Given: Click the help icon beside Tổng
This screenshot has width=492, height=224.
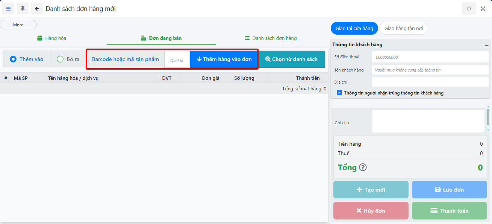Looking at the screenshot, I should pos(363,168).
